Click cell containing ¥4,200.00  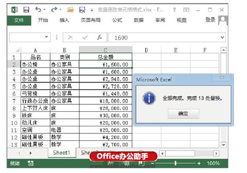tap(105, 137)
